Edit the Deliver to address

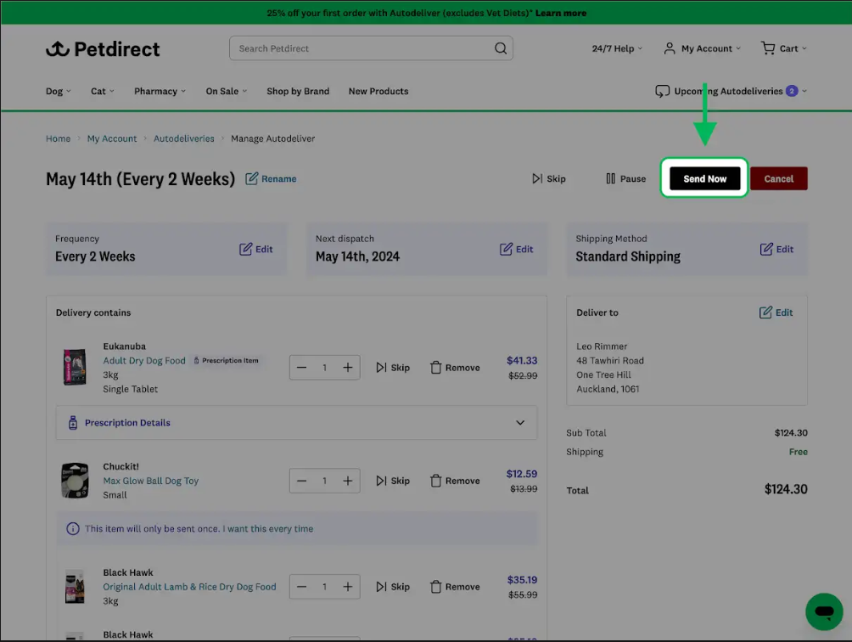[776, 313]
